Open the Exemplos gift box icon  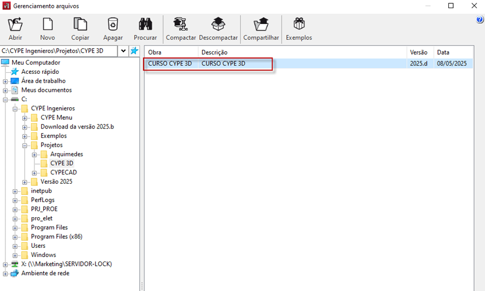pyautogui.click(x=298, y=25)
